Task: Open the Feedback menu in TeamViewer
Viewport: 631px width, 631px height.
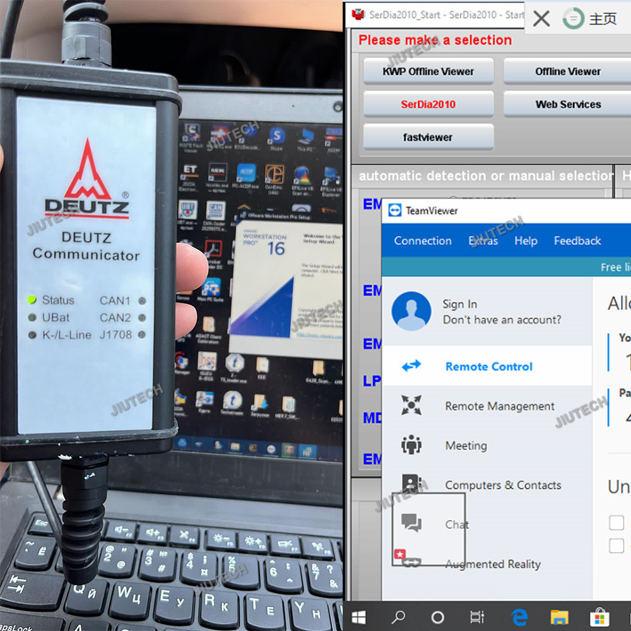Action: pos(577,240)
